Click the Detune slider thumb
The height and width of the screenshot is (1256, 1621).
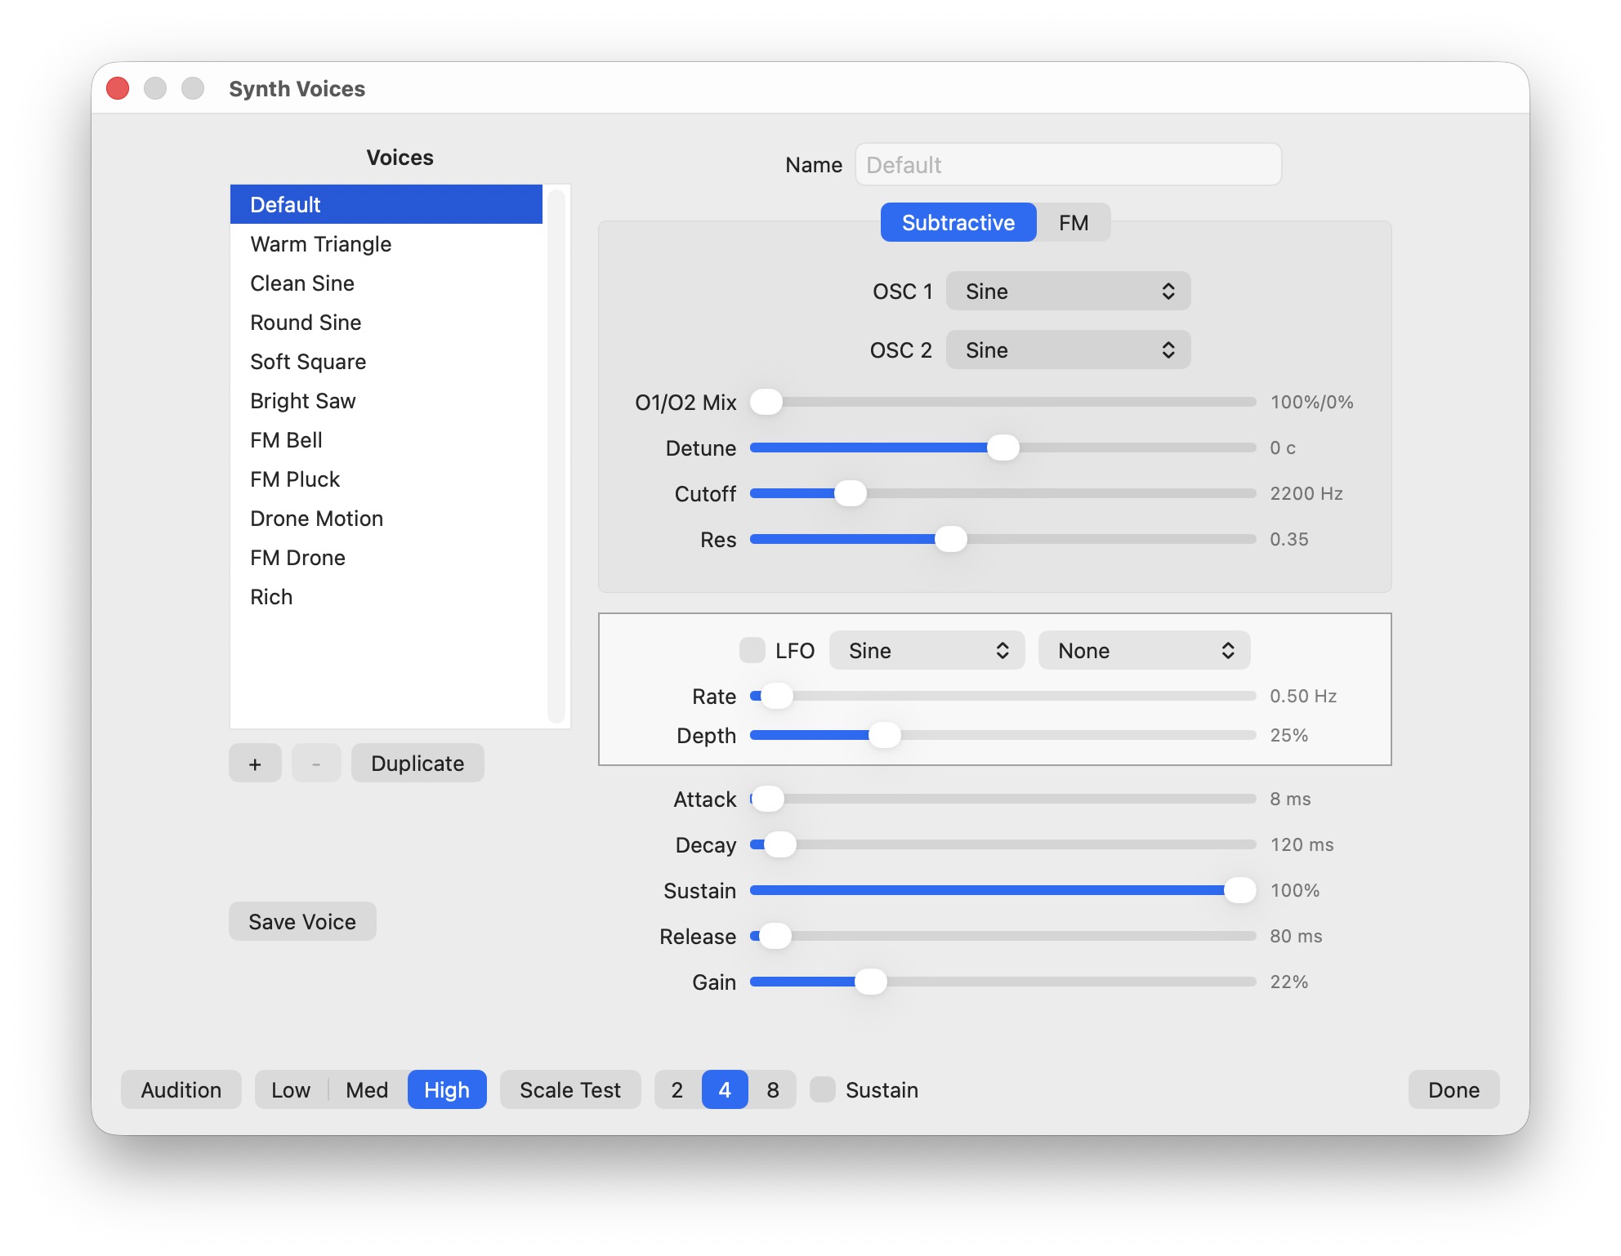1003,448
